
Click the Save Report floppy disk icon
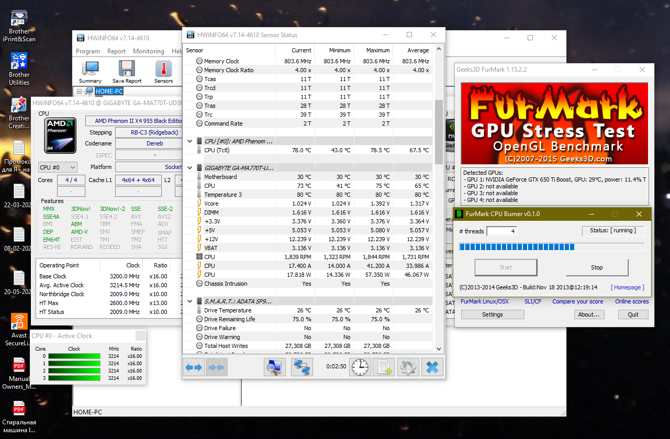[127, 72]
